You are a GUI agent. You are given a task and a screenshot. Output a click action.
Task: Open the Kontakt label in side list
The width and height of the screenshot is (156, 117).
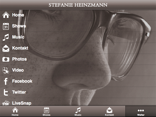click(x=20, y=48)
